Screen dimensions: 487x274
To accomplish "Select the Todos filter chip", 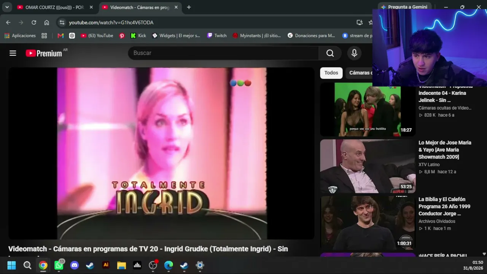I will (x=331, y=73).
